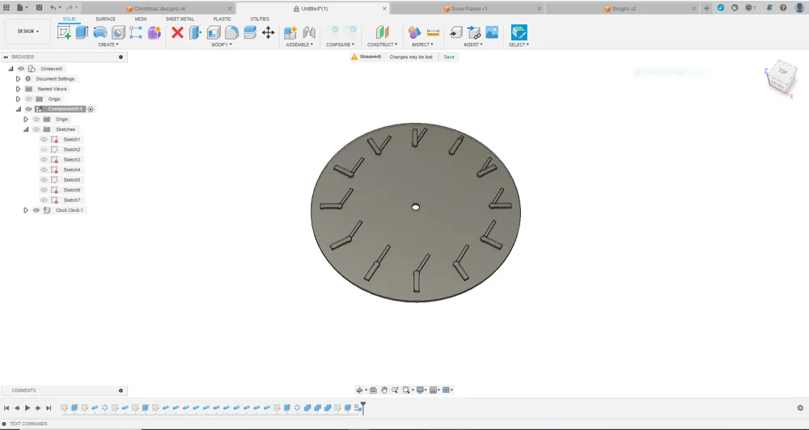Click the Offset Plane construct icon
809x430 pixels.
[383, 32]
